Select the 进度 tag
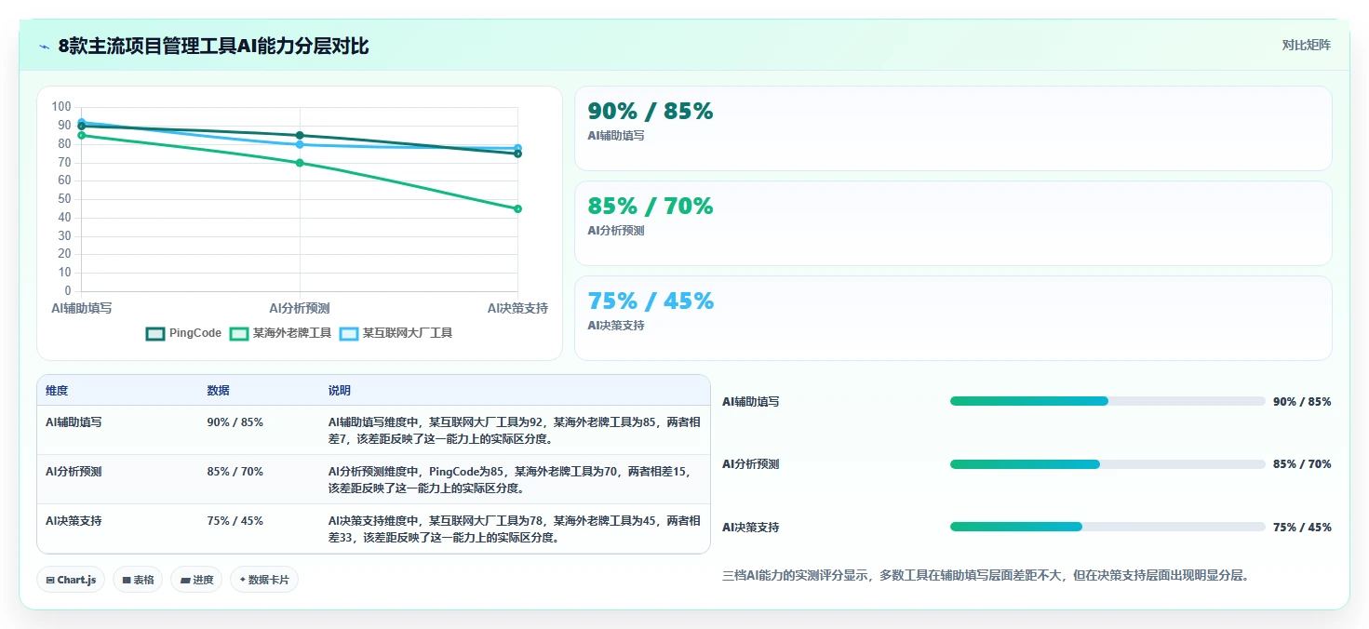Viewport: 1369px width, 629px height. click(196, 580)
